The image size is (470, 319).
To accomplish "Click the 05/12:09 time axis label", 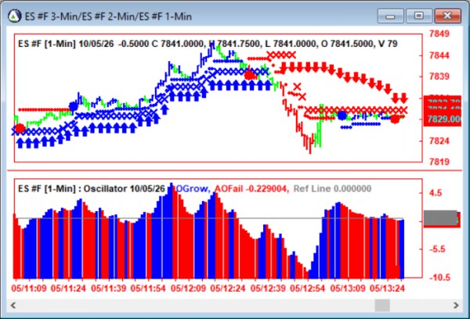I will coord(188,289).
